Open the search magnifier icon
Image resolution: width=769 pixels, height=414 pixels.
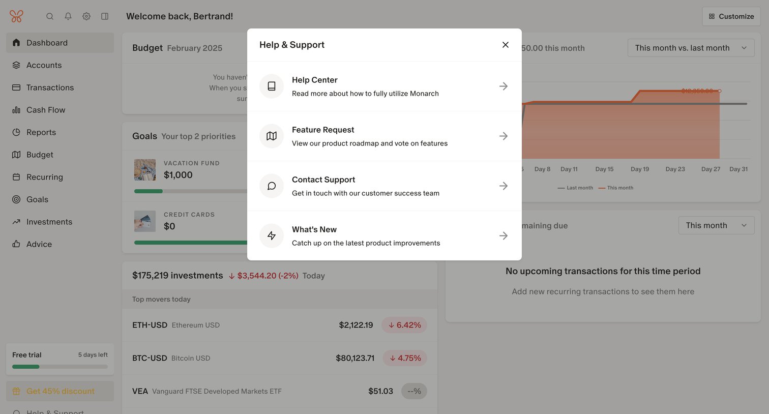[x=50, y=16]
